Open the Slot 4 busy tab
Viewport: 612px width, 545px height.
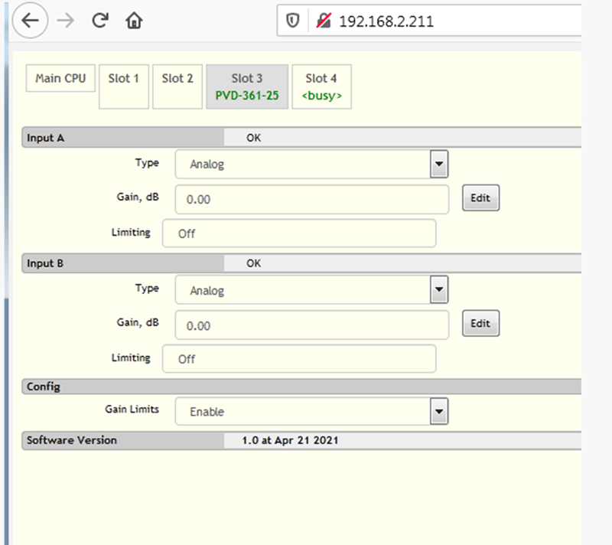tap(321, 86)
